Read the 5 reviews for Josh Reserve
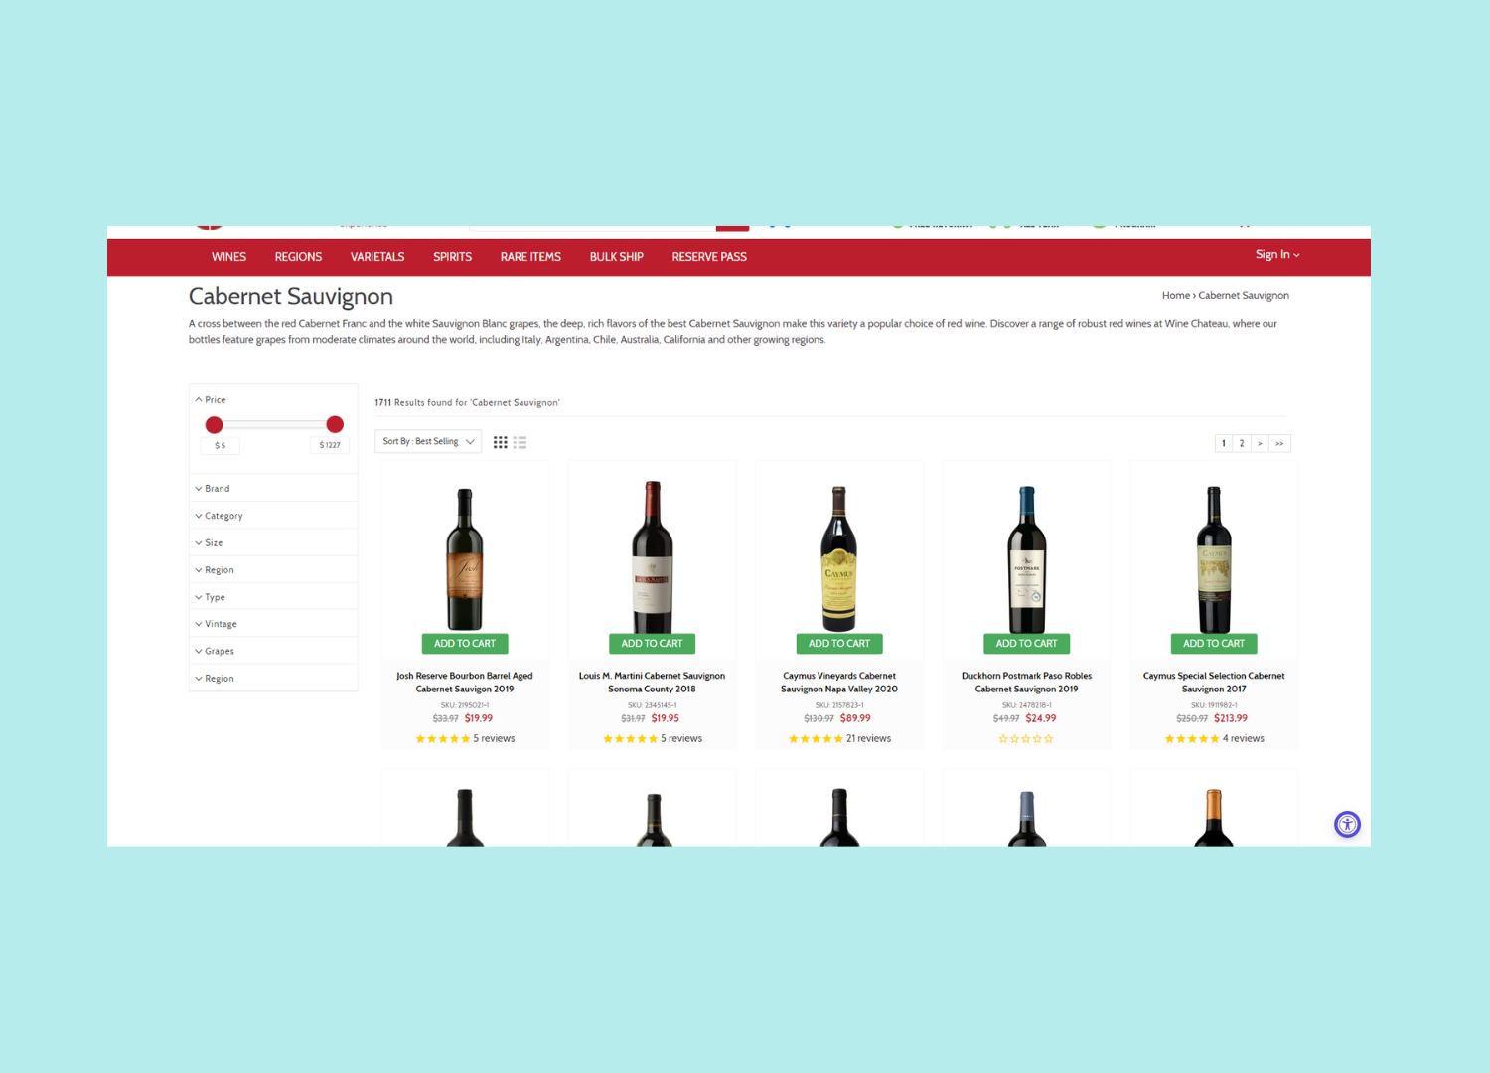The height and width of the screenshot is (1073, 1490). tap(494, 739)
